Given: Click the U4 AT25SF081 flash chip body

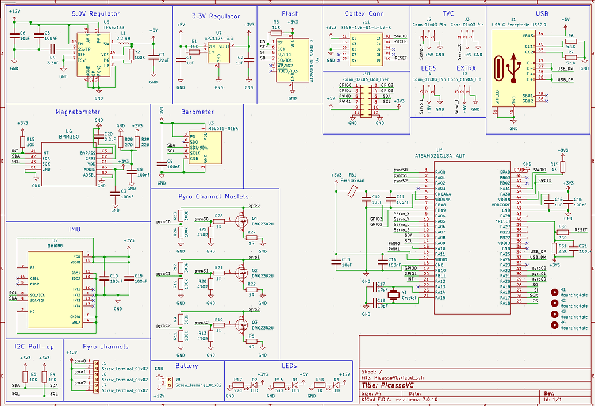Looking at the screenshot, I should [293, 60].
